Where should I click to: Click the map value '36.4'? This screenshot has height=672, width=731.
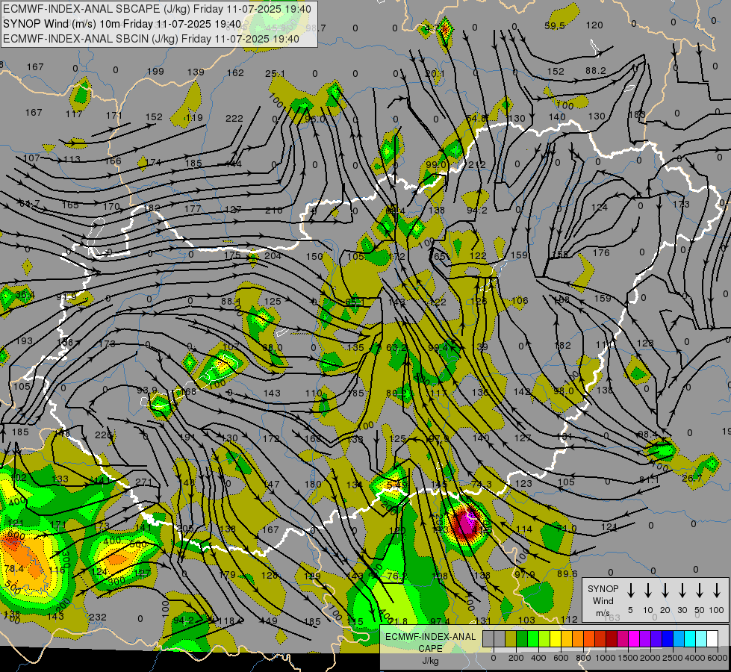click(x=25, y=295)
